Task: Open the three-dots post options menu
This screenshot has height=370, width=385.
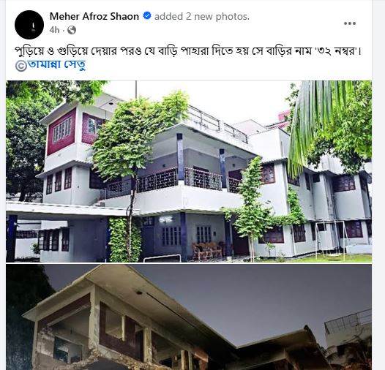Action: (350, 23)
